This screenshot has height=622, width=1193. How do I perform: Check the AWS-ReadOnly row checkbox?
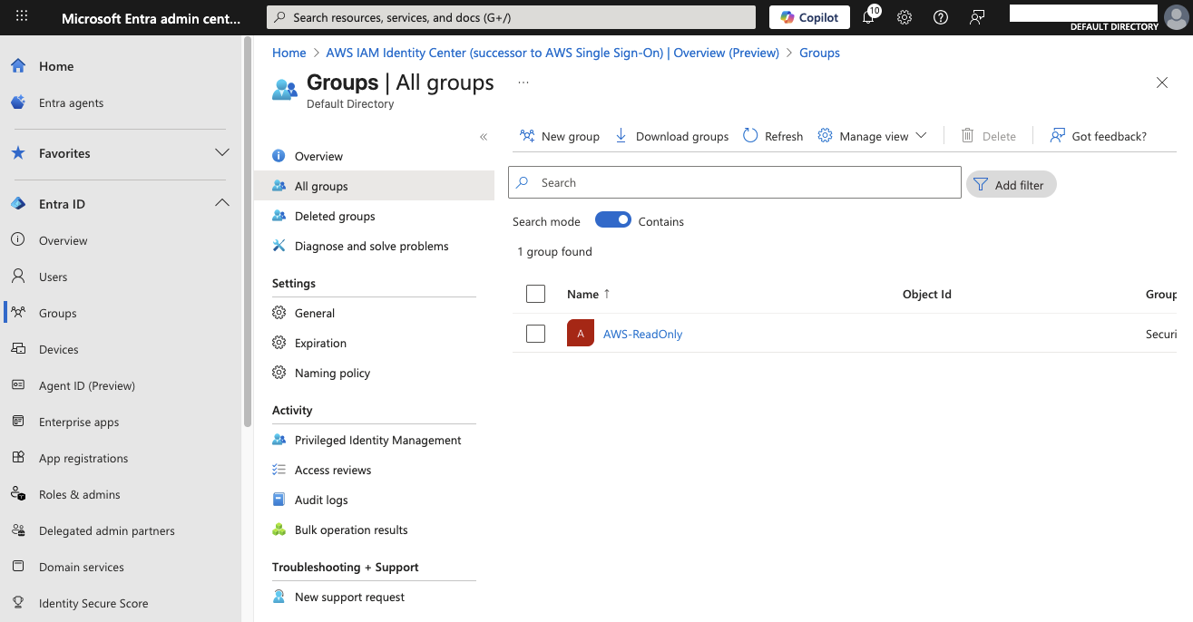535,333
